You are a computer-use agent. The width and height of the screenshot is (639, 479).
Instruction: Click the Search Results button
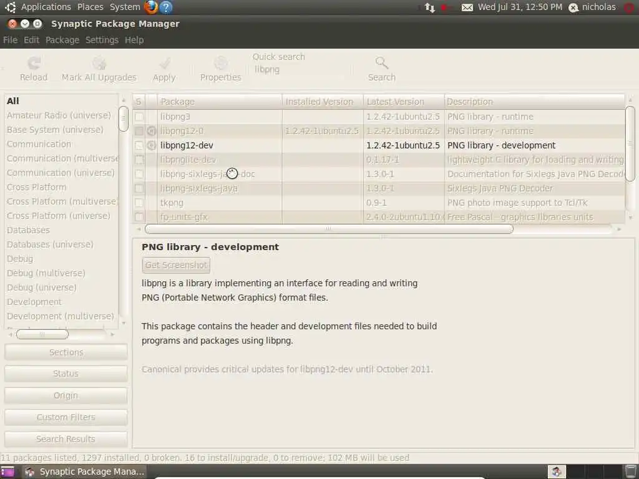[66, 439]
